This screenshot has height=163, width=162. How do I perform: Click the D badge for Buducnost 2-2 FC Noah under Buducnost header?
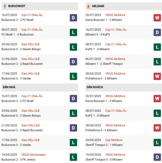coord(73,18)
